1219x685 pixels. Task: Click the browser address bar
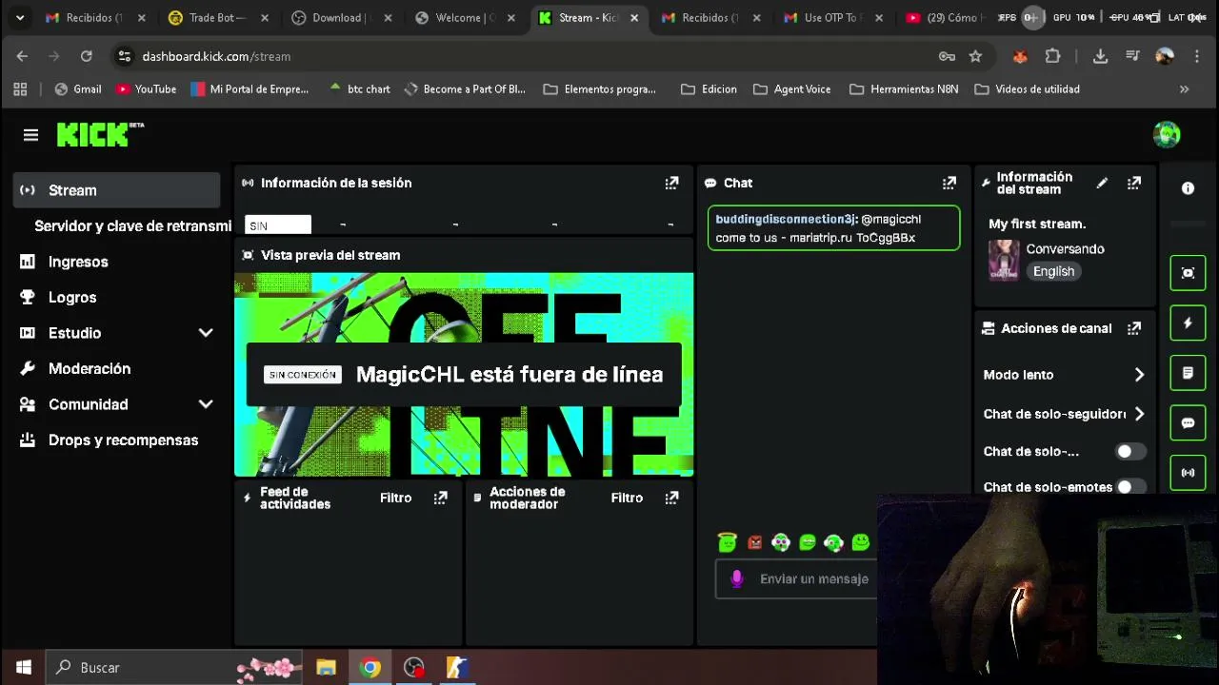tap(533, 56)
